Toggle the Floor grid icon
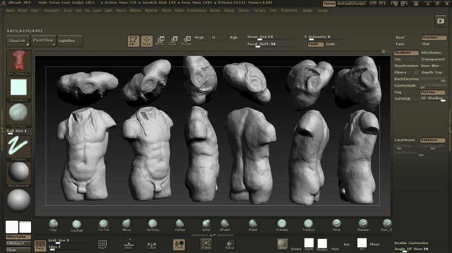The width and height of the screenshot is (452, 253). coord(129,244)
